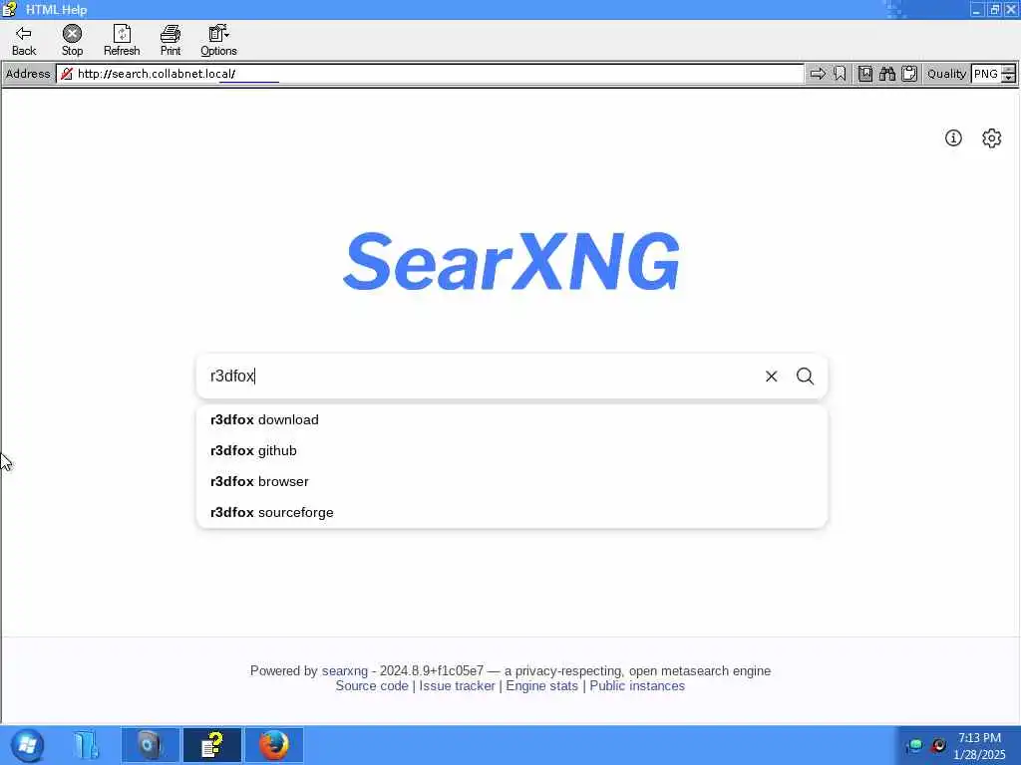1021x765 pixels.
Task: Click the HTML Help title bar icon
Action: (x=9, y=9)
